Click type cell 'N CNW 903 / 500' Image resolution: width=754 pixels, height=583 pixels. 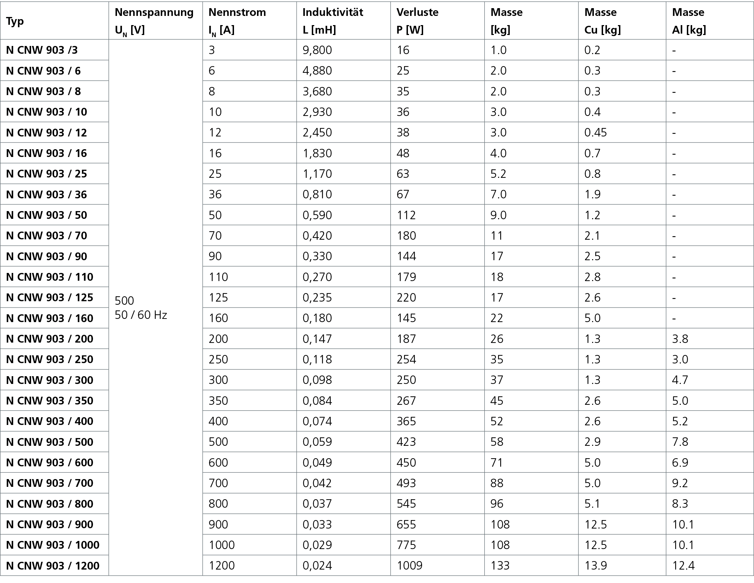[x=54, y=442]
